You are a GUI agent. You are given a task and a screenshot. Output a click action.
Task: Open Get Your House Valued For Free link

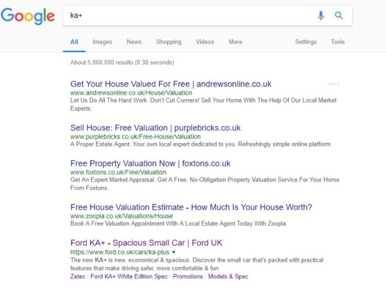point(171,84)
